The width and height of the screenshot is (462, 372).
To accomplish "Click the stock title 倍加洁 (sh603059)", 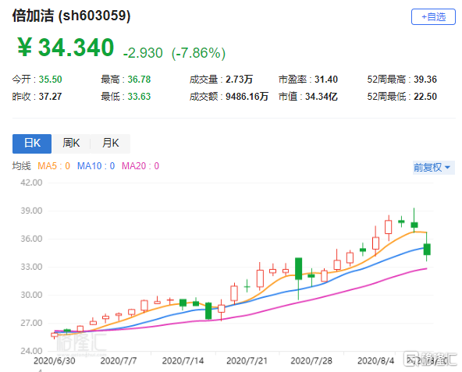I will (x=71, y=16).
